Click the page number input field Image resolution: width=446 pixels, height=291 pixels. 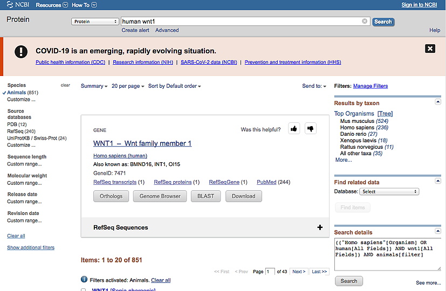pyautogui.click(x=270, y=272)
